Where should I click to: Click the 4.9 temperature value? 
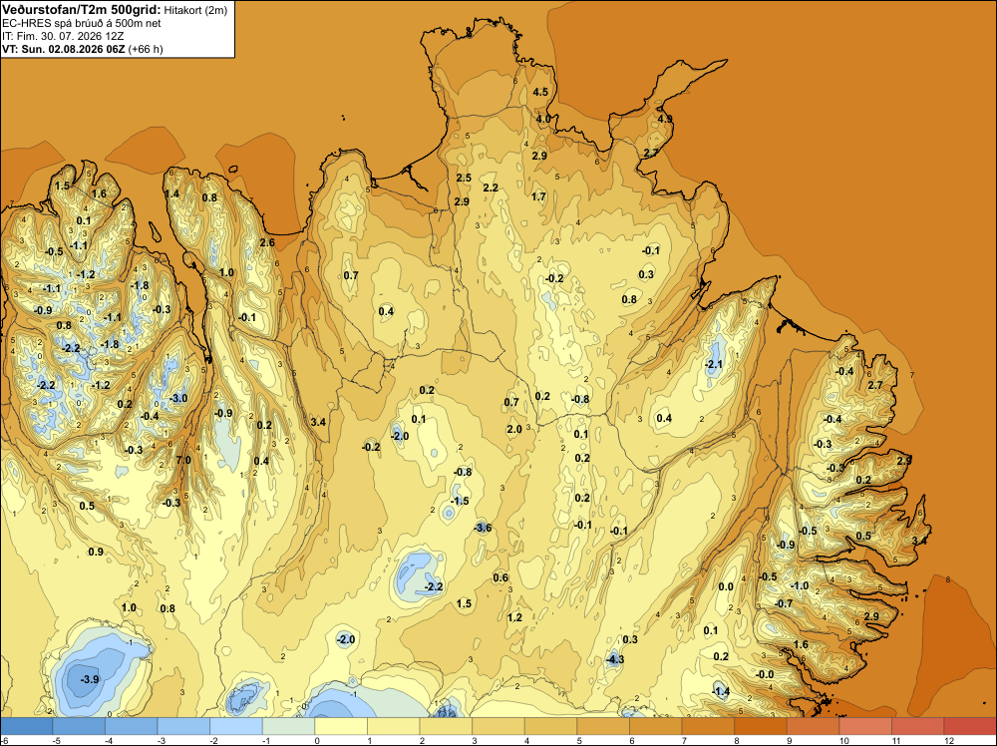tap(665, 119)
